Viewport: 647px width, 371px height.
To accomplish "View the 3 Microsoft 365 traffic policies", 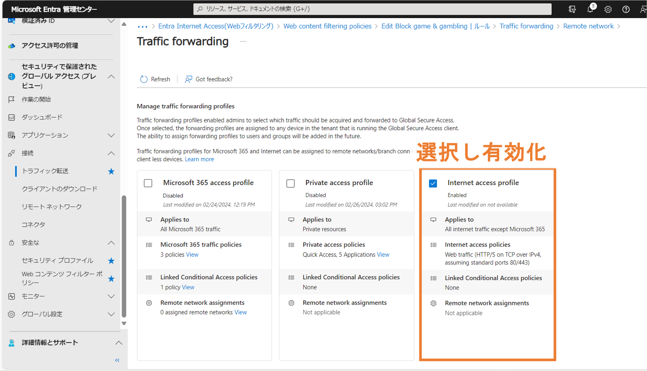I will (192, 255).
